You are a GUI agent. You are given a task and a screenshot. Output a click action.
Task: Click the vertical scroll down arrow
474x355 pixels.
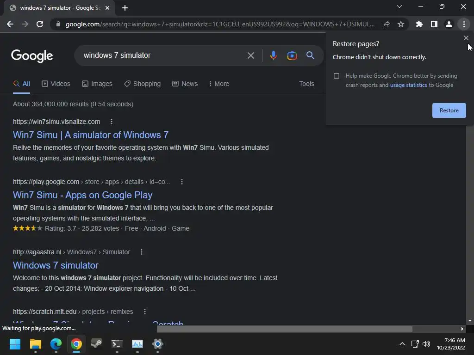click(470, 321)
